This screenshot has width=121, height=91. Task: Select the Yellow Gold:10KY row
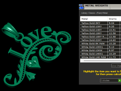(101, 27)
